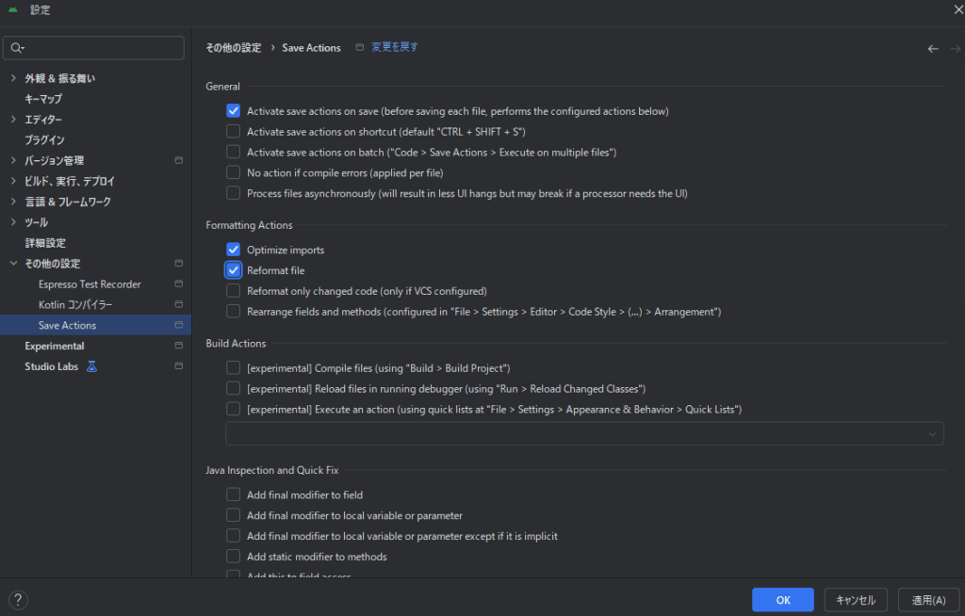Click project-scope icon beside Espresso Test Recorder

tap(178, 284)
